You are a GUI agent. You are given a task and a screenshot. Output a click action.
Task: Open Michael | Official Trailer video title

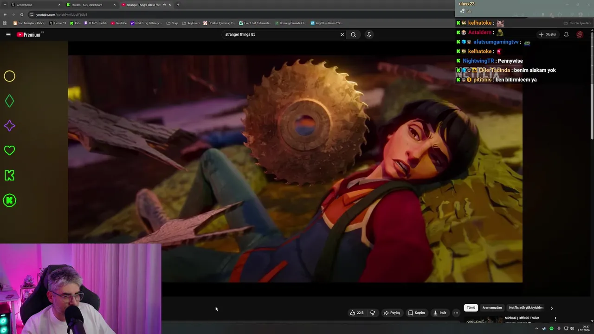522,318
